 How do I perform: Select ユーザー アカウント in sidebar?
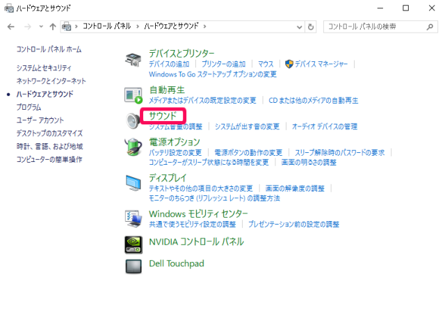[x=40, y=120]
